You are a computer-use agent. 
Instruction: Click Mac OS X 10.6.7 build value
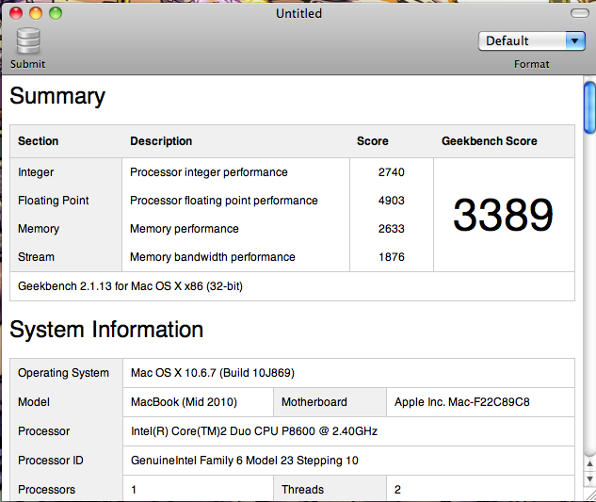213,373
